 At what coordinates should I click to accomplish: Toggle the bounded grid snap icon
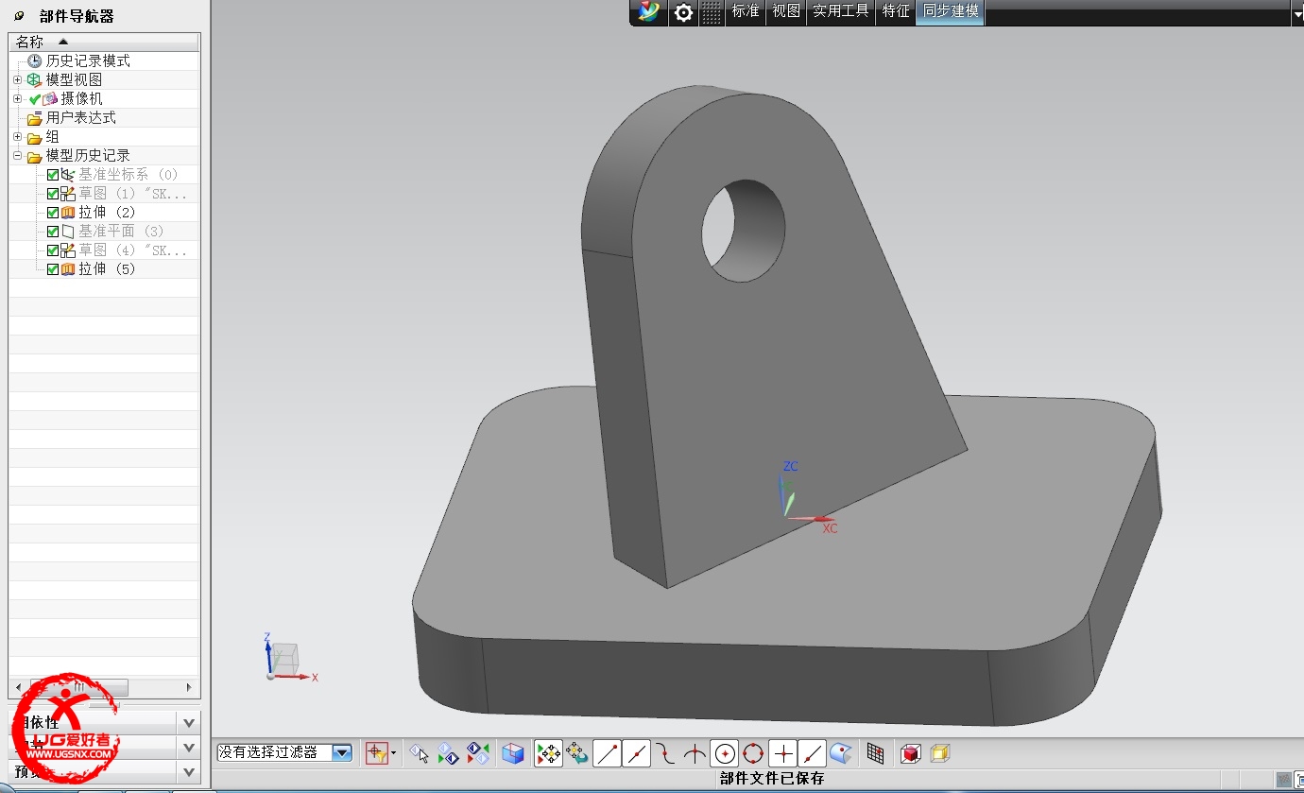876,753
